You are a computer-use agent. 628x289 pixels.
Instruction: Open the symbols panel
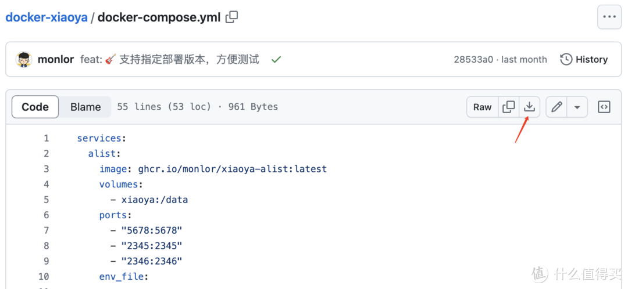[604, 107]
